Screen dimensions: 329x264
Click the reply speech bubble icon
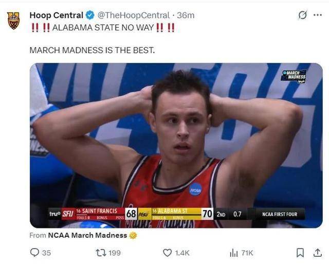34,253
